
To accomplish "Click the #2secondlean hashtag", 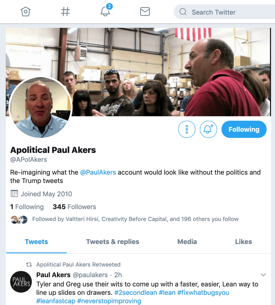I will tap(136, 293).
